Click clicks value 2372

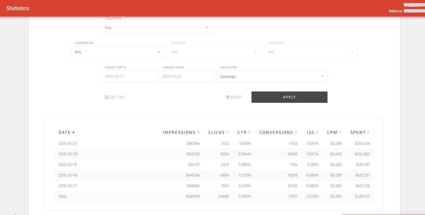click(x=225, y=165)
